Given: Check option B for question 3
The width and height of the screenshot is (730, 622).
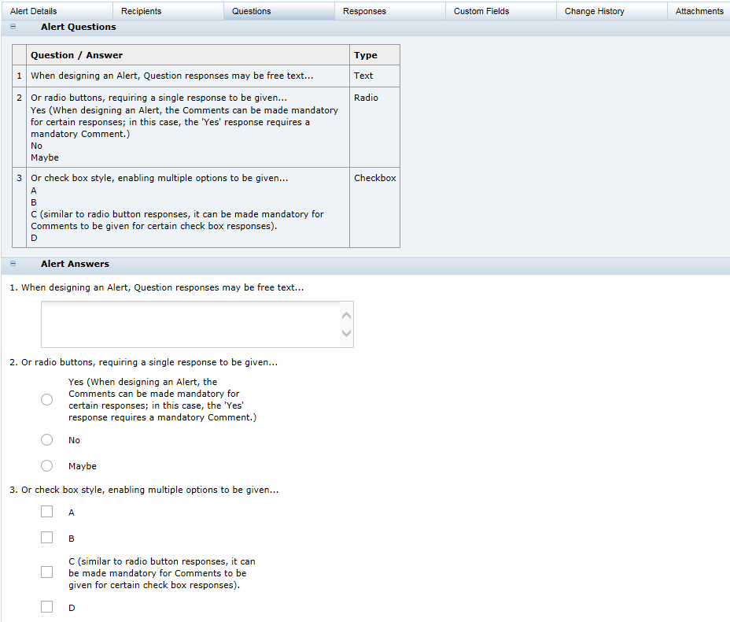Looking at the screenshot, I should click(x=46, y=537).
